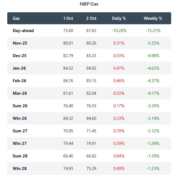Click the Win 26 row label
This screenshot has height=175, width=177.
[20, 118]
